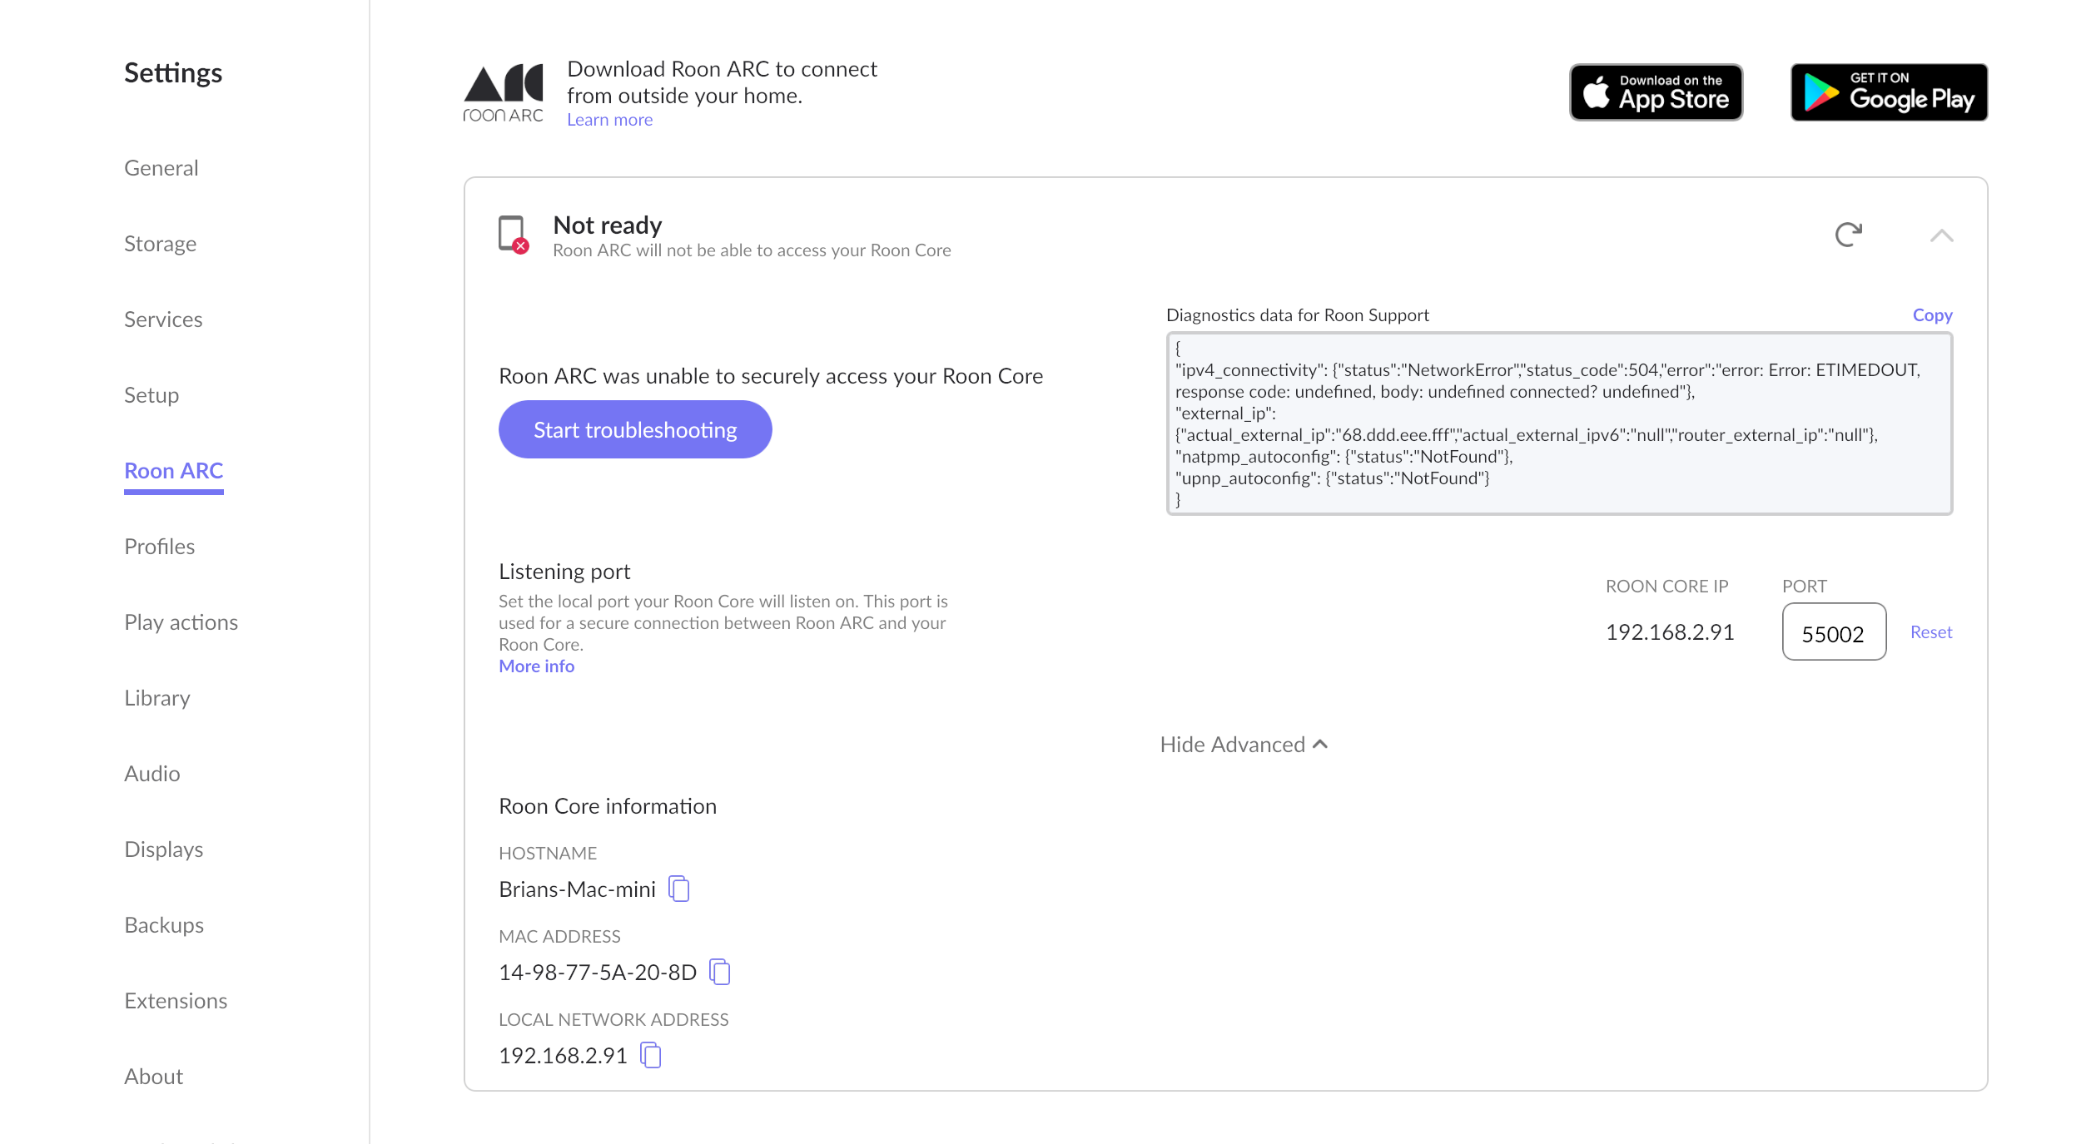Switch to the Audio settings section
Screen dimensions: 2096x1144
click(x=151, y=773)
